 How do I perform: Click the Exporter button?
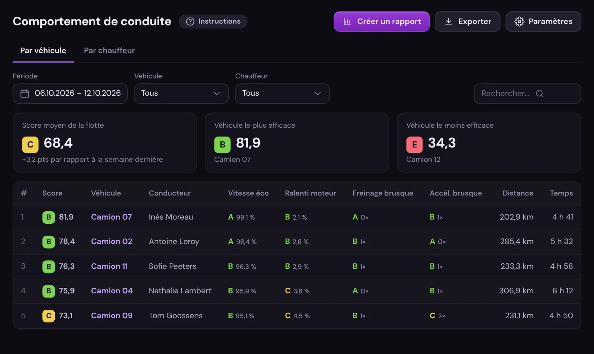coord(468,21)
